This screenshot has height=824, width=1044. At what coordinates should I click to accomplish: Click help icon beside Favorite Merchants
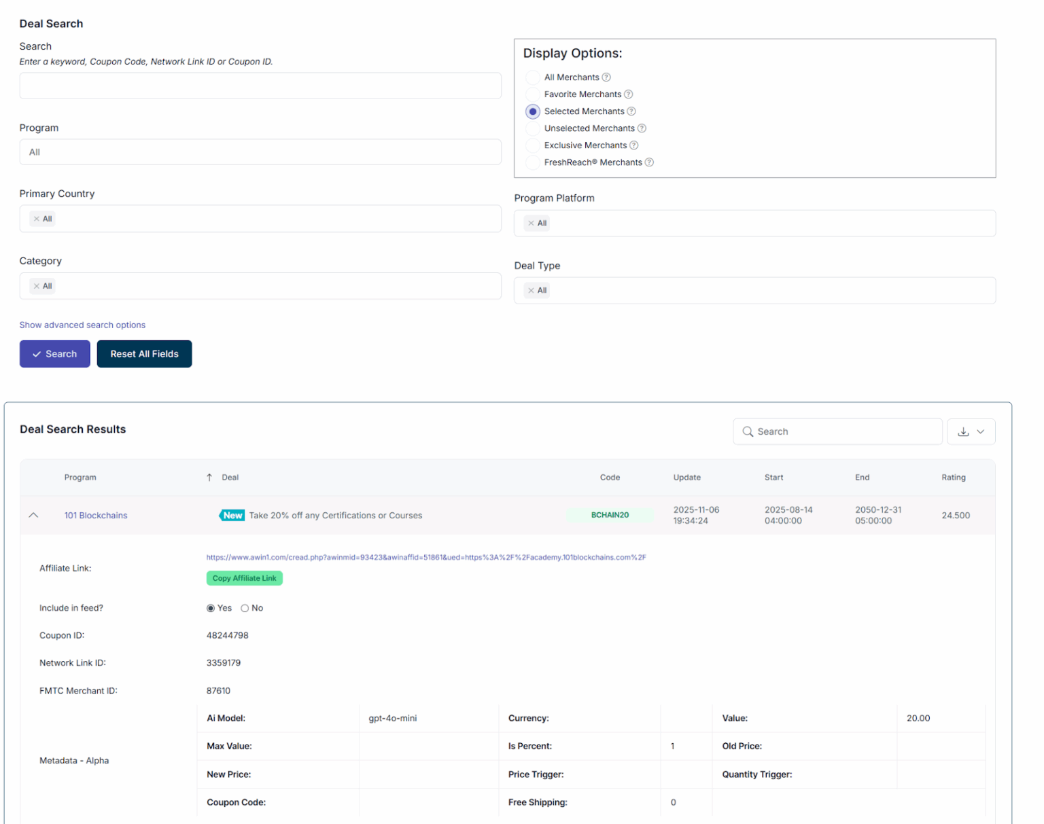[x=628, y=94]
